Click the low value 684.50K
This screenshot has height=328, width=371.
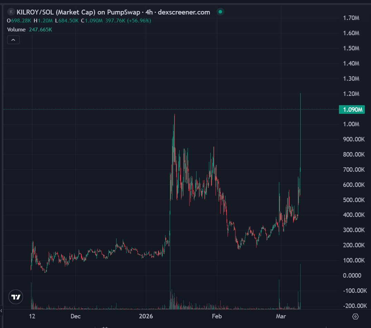[x=68, y=21]
